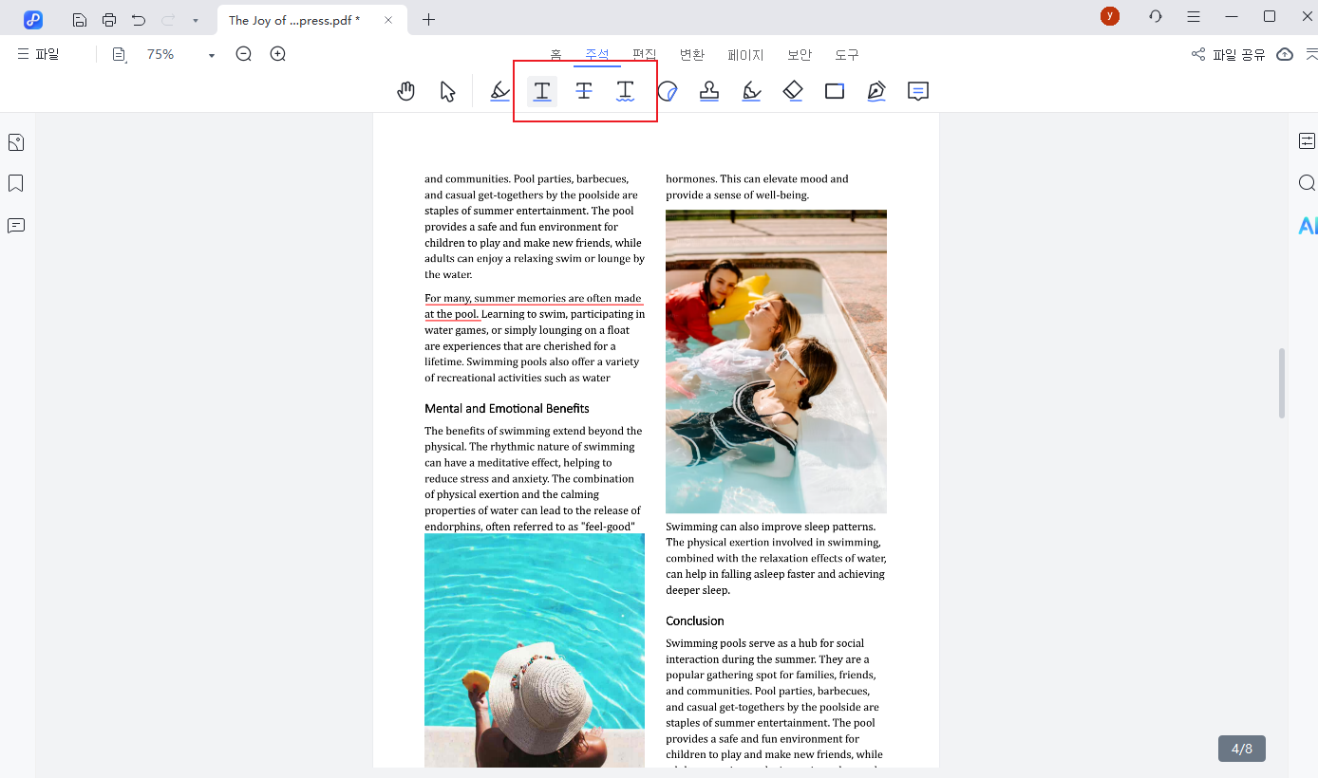Redo the last undone action

pyautogui.click(x=168, y=20)
